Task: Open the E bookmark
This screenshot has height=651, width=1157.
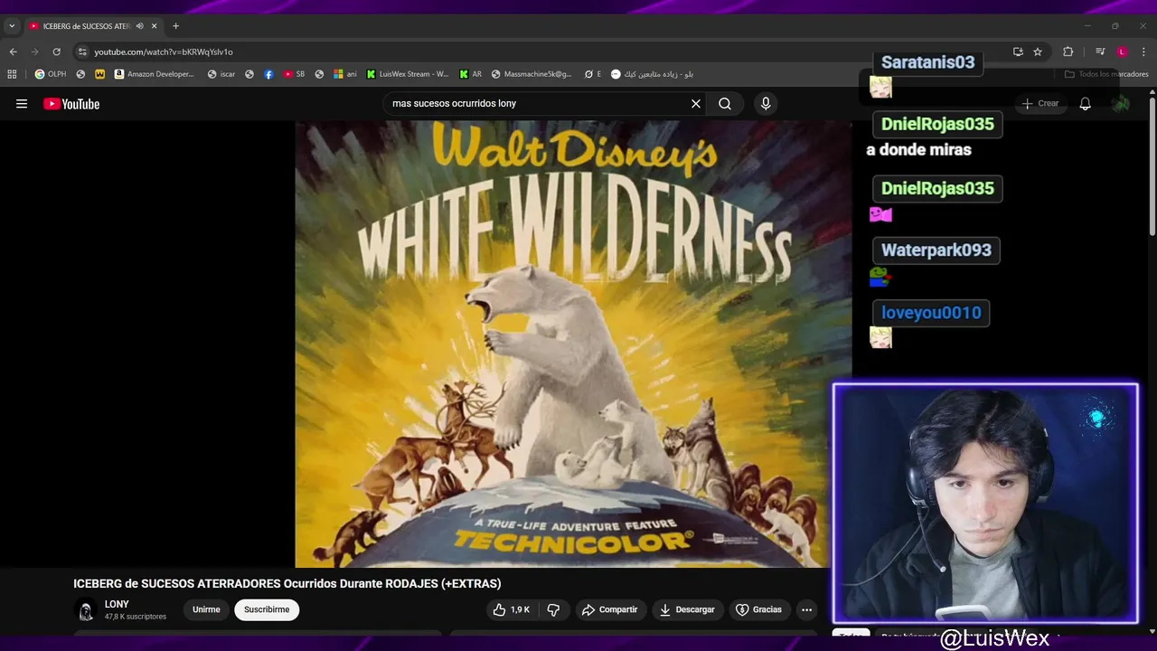Action: pos(592,74)
